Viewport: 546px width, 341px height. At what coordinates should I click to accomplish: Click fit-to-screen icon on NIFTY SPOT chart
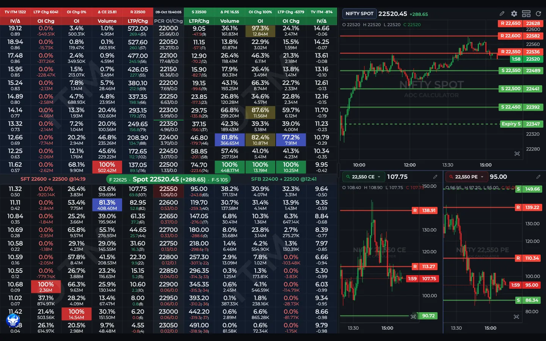(x=517, y=153)
